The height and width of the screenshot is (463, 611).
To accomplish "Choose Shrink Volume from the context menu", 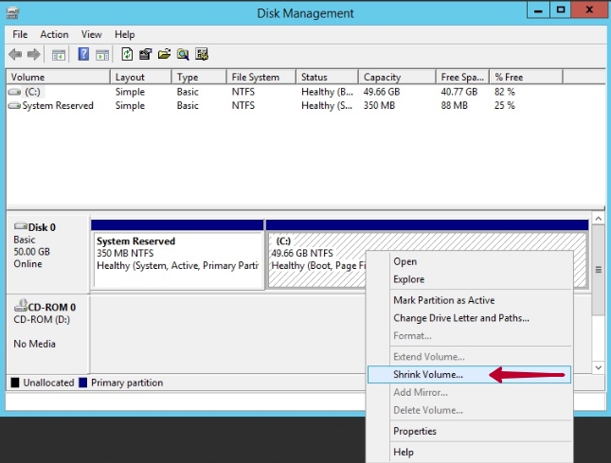I will pyautogui.click(x=428, y=375).
